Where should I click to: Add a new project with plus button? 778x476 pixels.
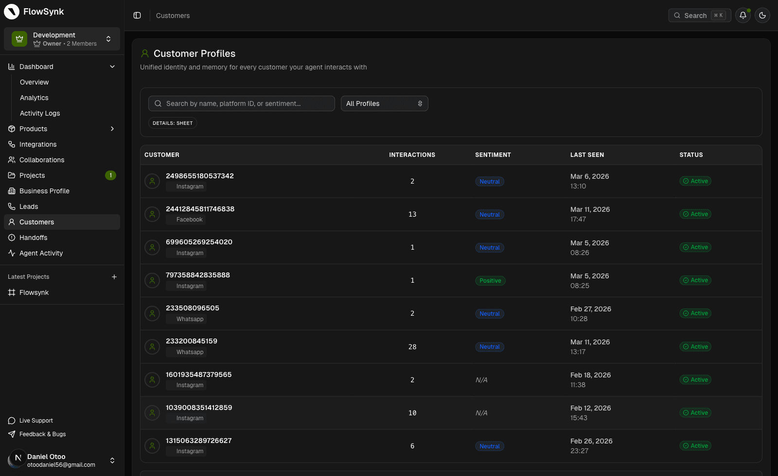pos(114,276)
